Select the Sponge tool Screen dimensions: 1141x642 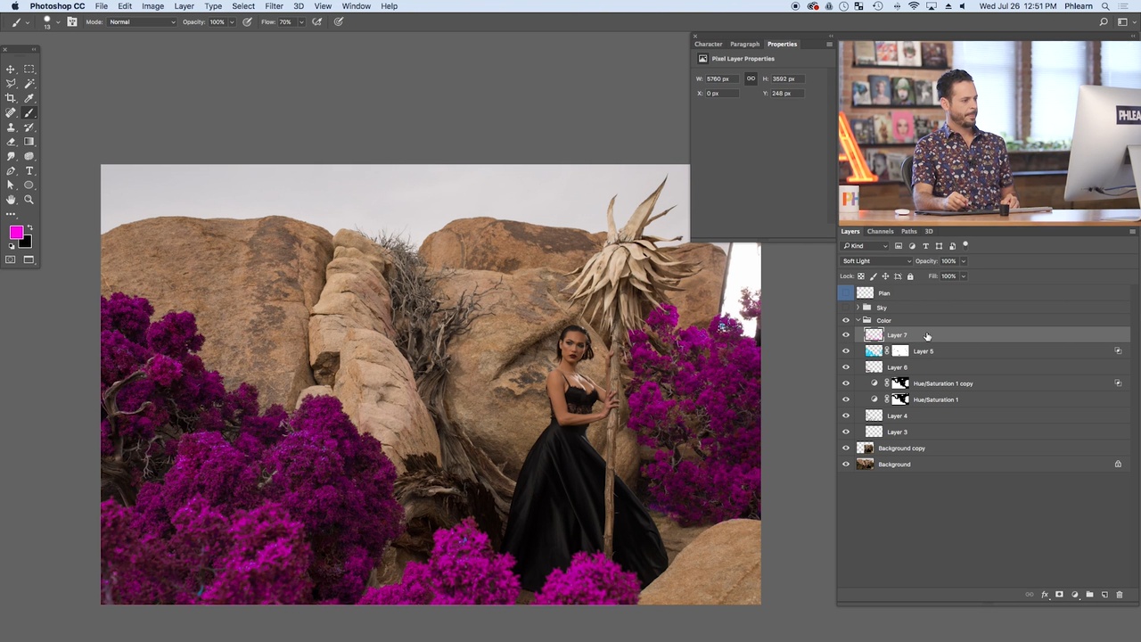[x=29, y=156]
